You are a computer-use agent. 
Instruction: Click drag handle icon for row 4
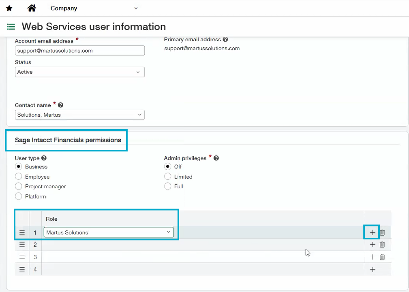coord(22,269)
